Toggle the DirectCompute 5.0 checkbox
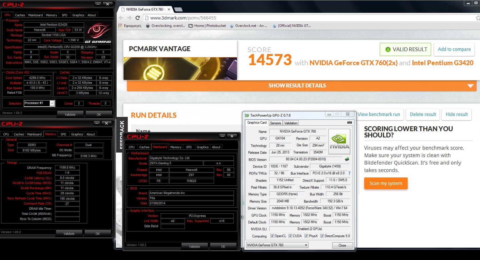Image resolution: width=480 pixels, height=260 pixels. click(x=322, y=236)
